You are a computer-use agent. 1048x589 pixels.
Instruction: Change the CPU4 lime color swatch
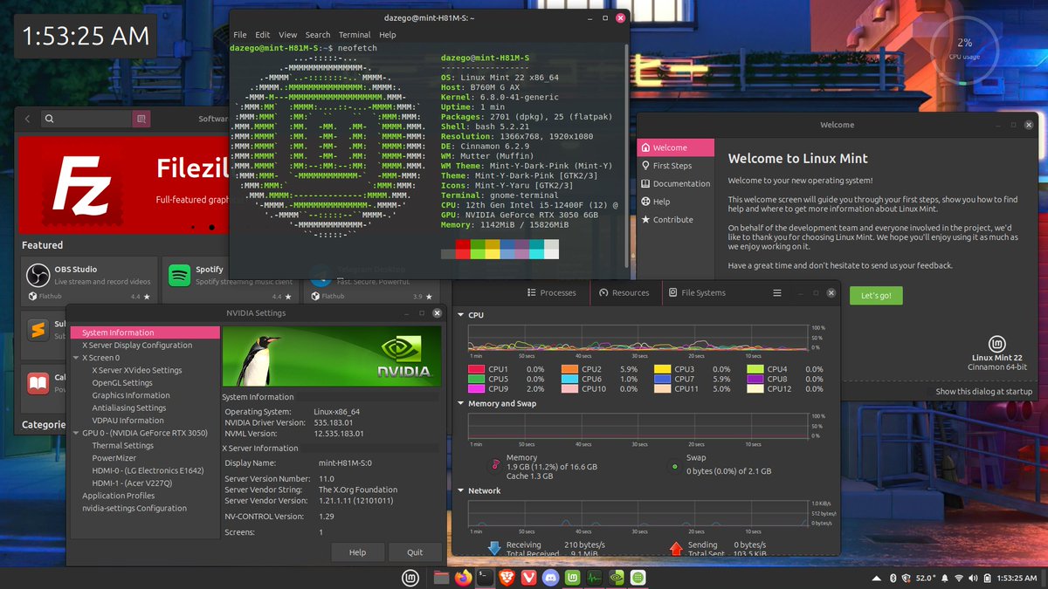click(755, 369)
